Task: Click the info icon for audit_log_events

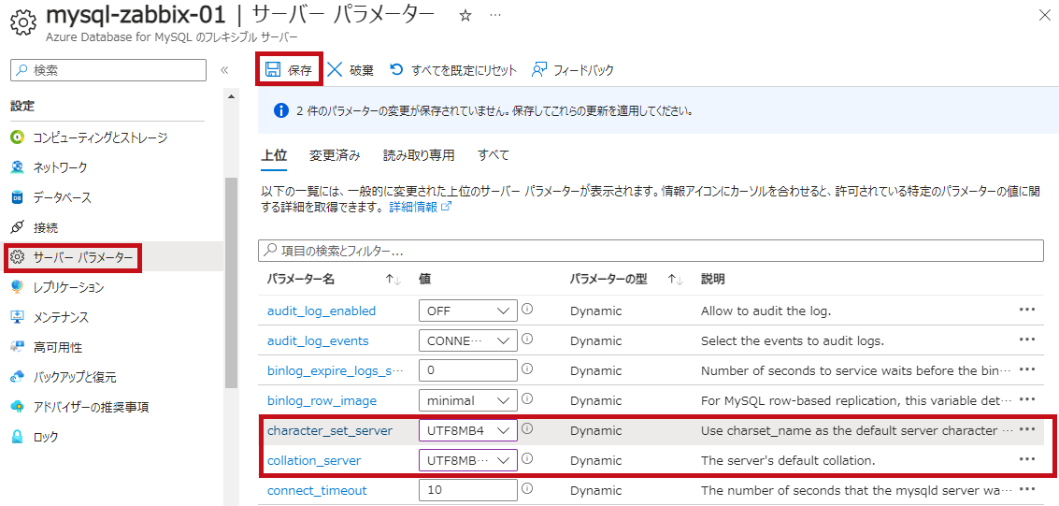Action: pos(528,339)
